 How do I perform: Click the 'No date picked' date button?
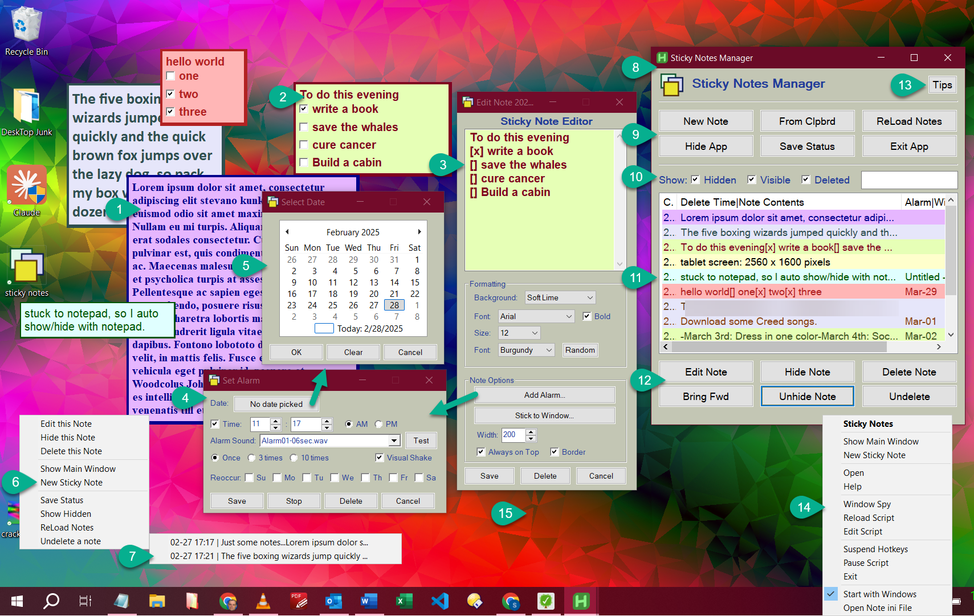(x=276, y=404)
